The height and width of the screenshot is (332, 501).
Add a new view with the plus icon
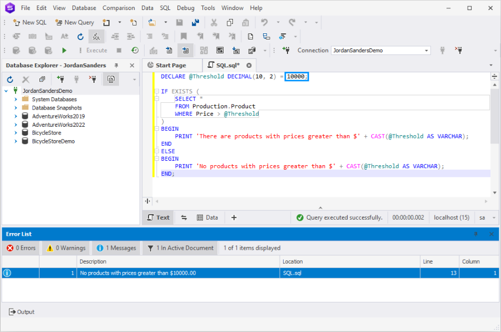click(x=234, y=217)
